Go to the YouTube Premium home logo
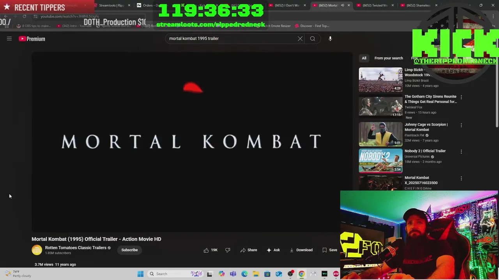 32,38
